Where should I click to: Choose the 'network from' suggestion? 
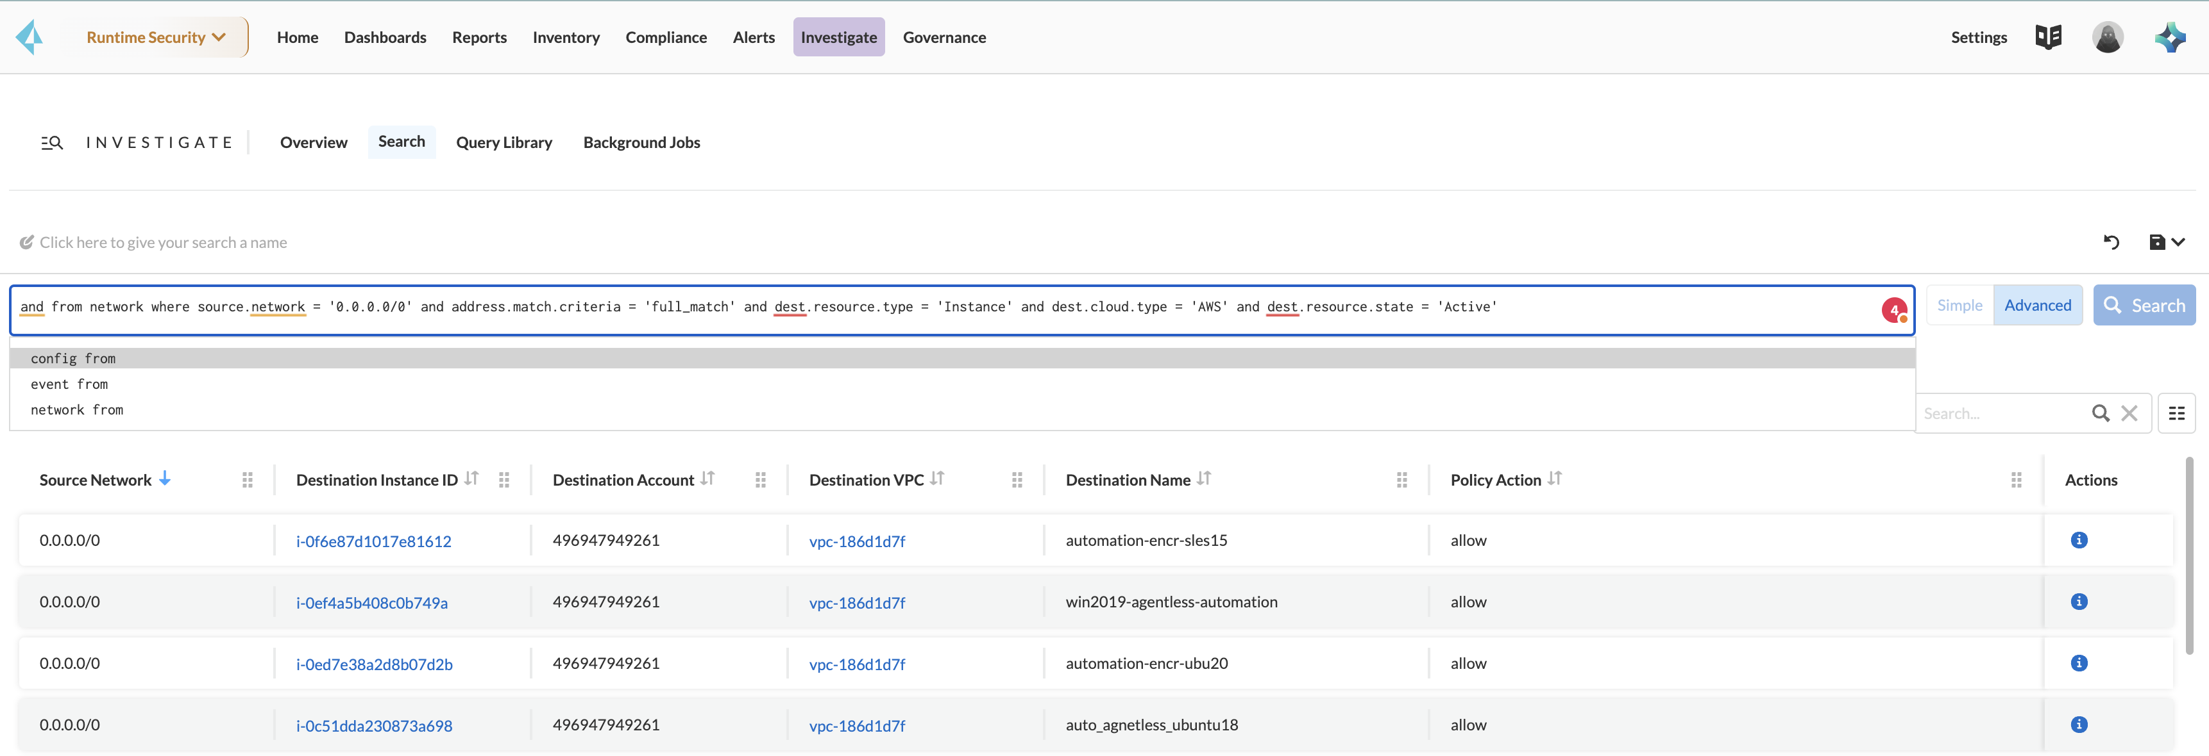tap(962, 410)
